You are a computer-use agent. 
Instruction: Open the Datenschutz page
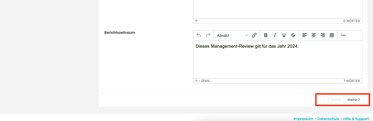328,119
